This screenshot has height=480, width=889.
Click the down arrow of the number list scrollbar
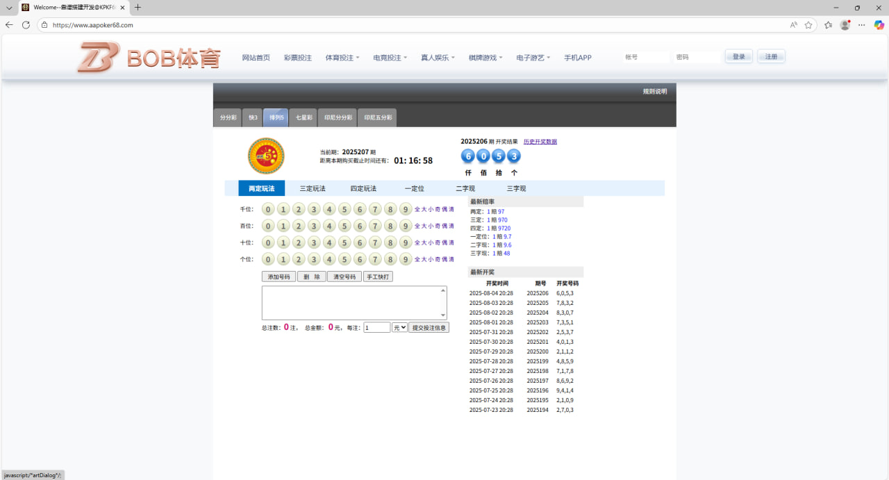(x=443, y=315)
